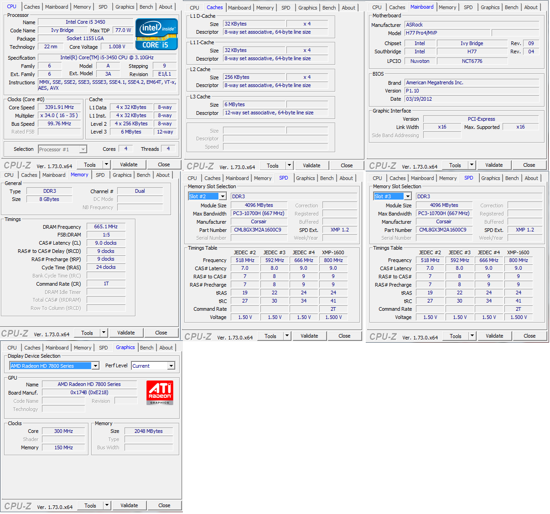The width and height of the screenshot is (550, 514).
Task: Open the AMD Radeon HD 7800 Series device dropdown
Action: [95, 366]
